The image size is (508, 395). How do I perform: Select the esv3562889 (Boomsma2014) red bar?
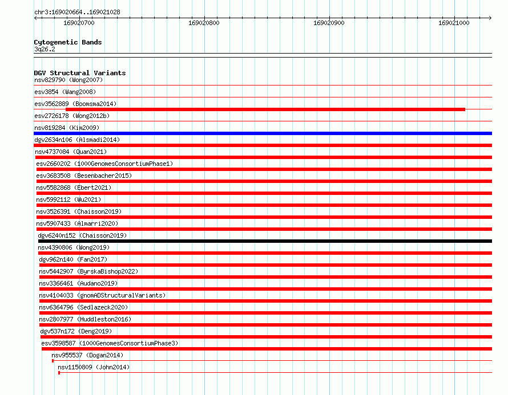pos(265,109)
